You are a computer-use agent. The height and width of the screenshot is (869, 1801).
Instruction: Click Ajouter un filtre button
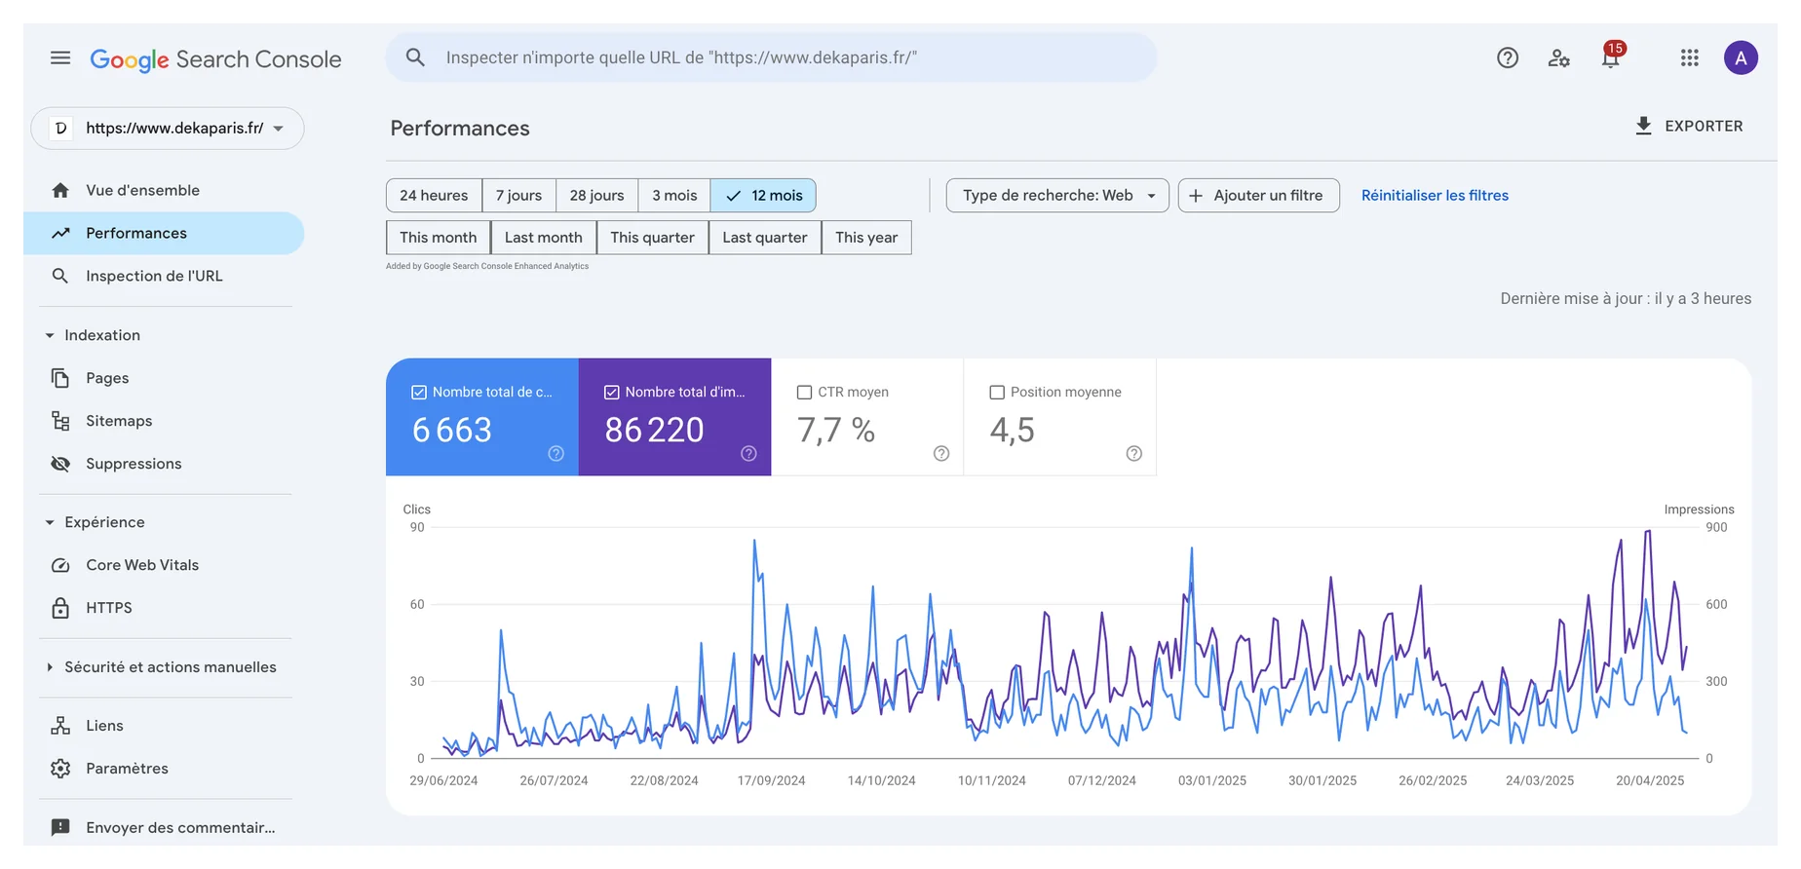click(x=1258, y=196)
